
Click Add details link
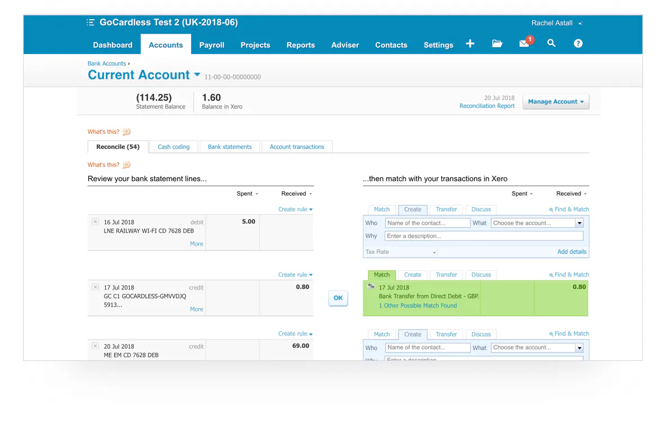(571, 252)
